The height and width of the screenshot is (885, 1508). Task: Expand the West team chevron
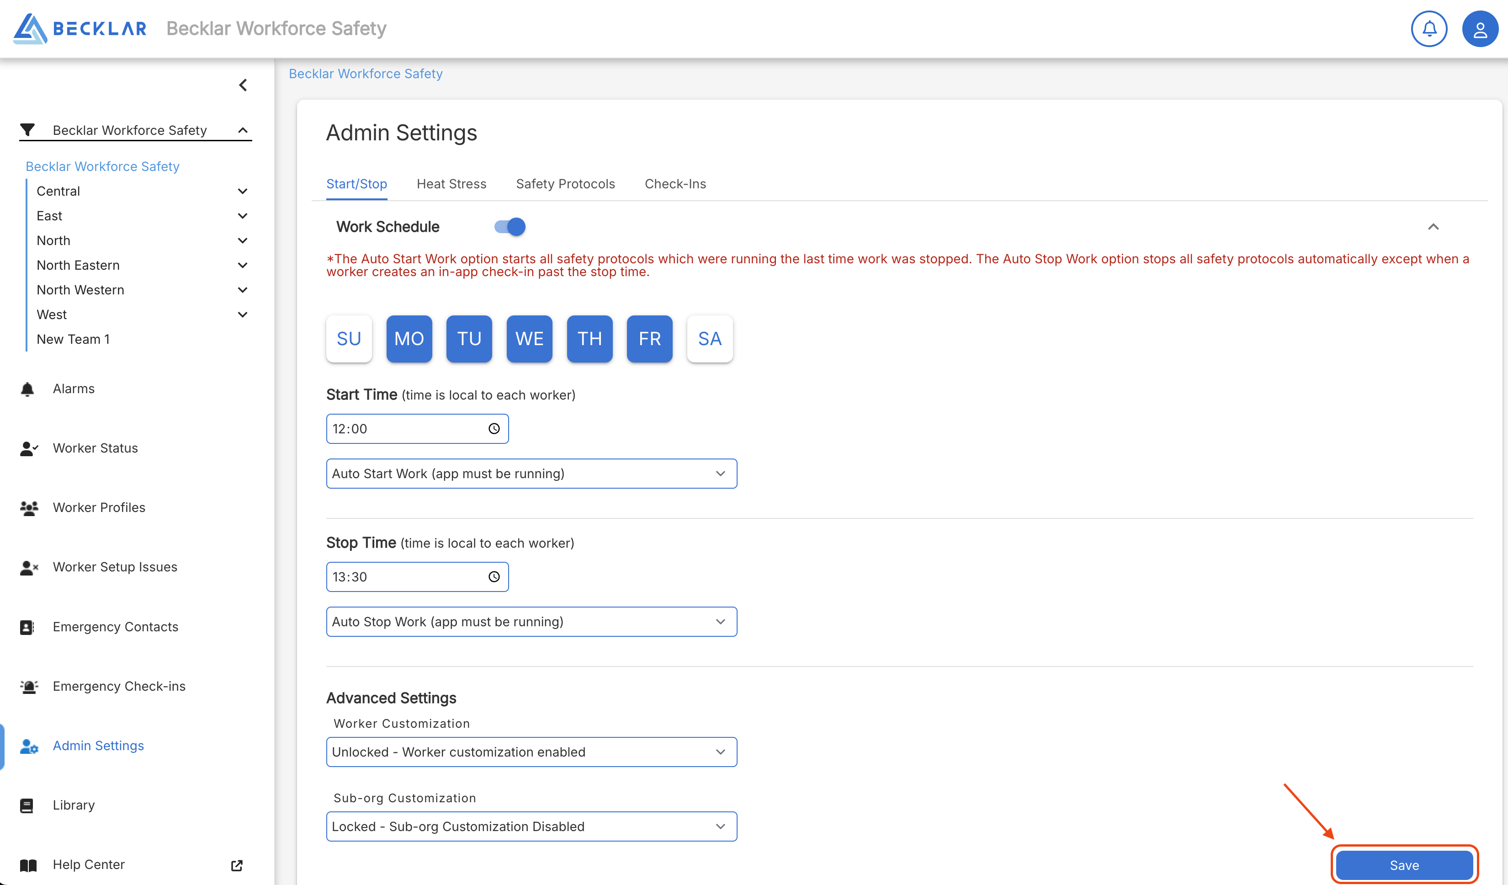point(243,315)
